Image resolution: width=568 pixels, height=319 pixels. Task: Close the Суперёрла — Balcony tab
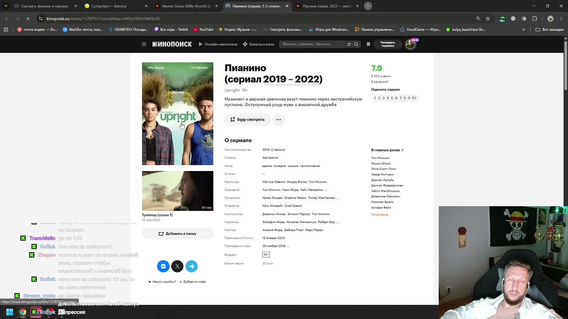click(x=146, y=6)
